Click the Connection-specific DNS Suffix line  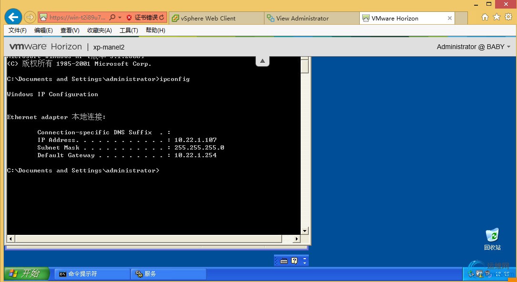tap(103, 132)
